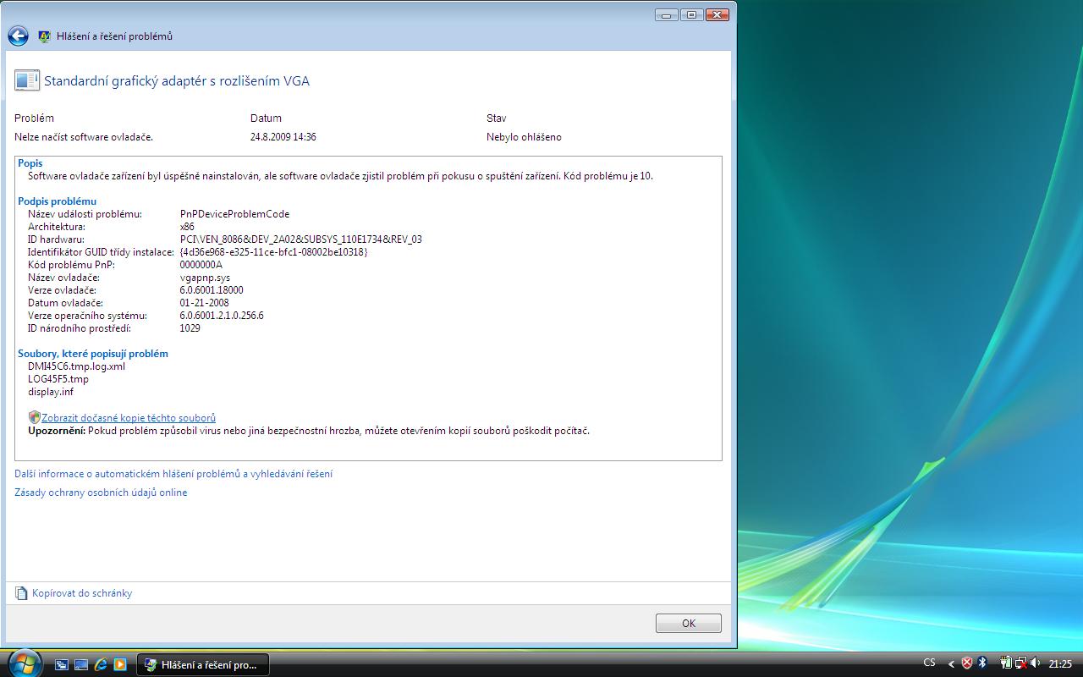Open the volume speaker tray icon
Screen dimensions: 1083x677
click(1035, 663)
